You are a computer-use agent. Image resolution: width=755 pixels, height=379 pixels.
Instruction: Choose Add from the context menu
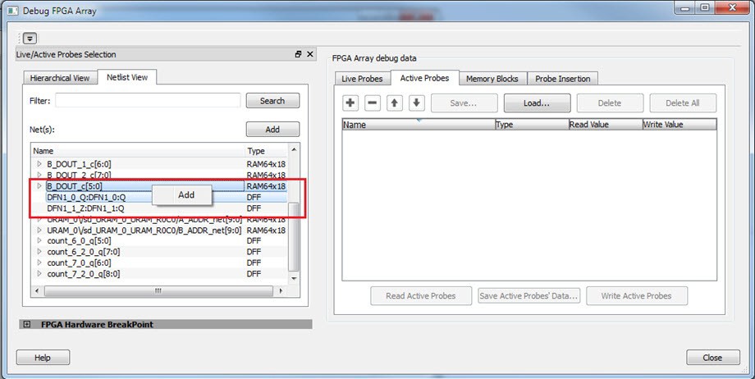(x=186, y=195)
